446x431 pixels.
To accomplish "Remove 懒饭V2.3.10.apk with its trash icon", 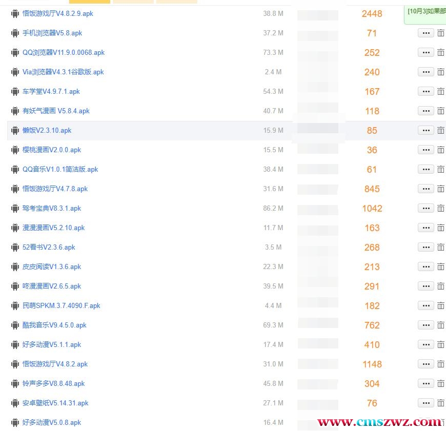I will click(x=440, y=131).
